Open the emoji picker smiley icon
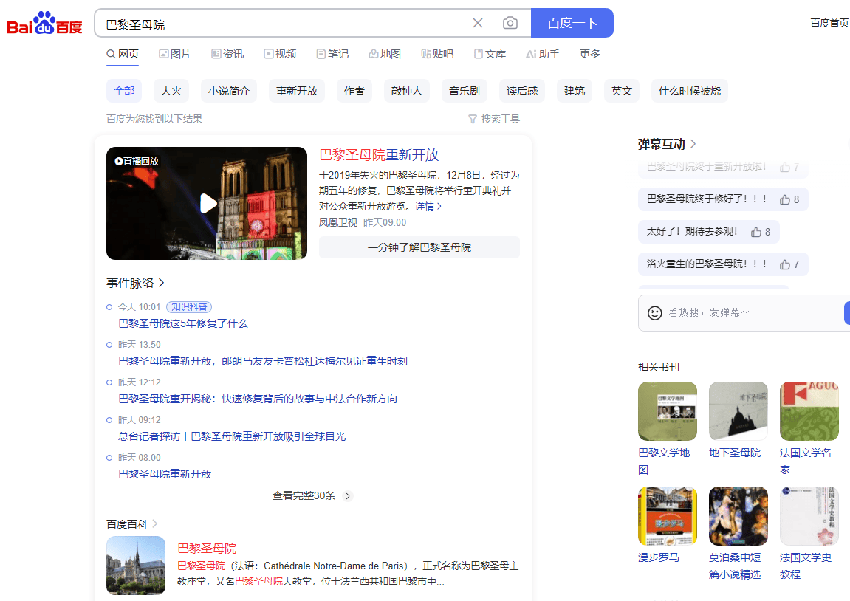 (655, 313)
